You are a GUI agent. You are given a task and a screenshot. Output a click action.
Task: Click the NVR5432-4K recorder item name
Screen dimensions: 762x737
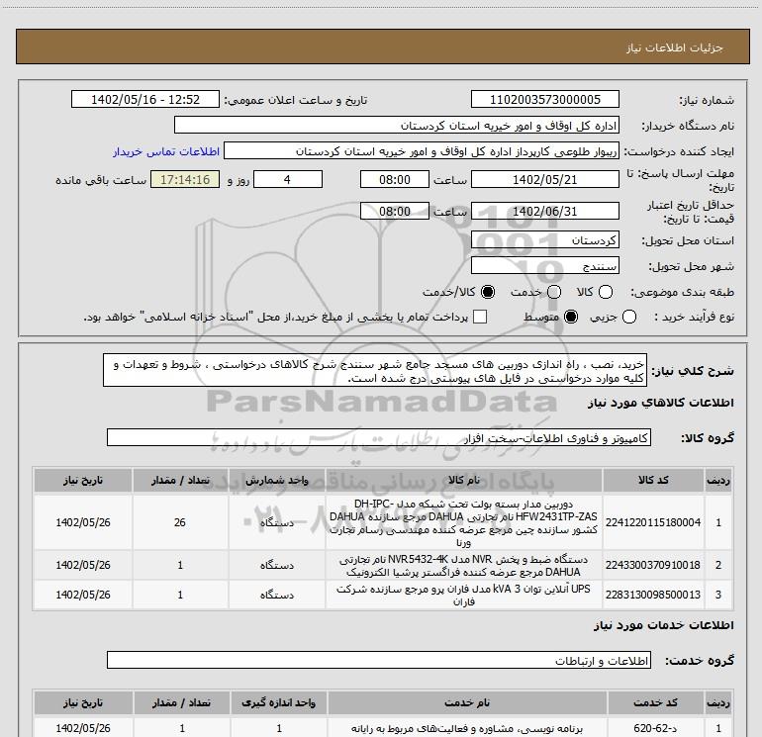pos(463,566)
